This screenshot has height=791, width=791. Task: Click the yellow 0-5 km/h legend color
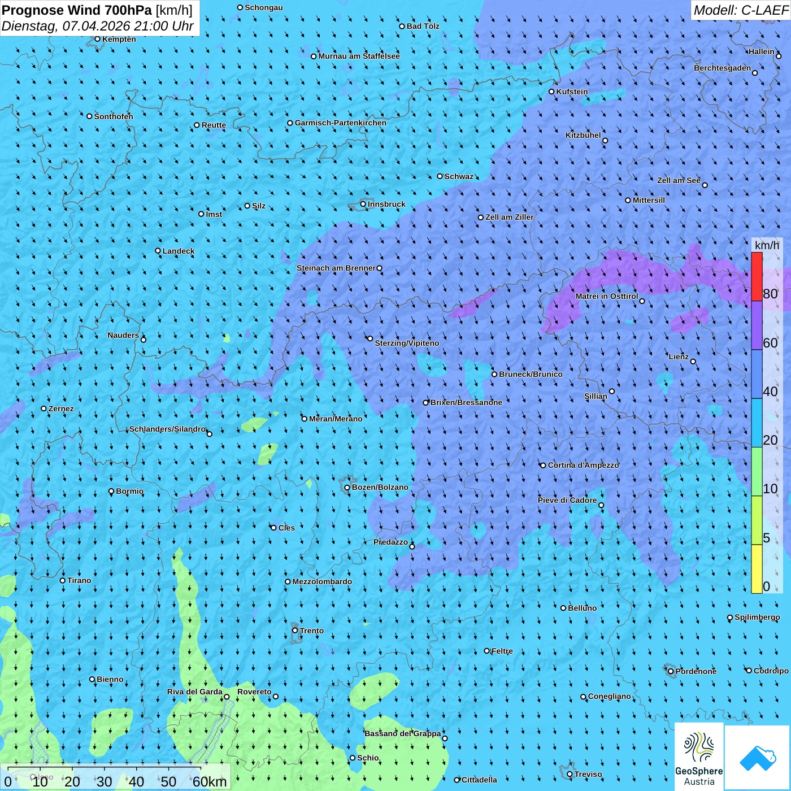[x=757, y=569]
